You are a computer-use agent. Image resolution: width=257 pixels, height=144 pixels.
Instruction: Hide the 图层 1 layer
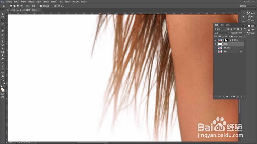[215, 44]
